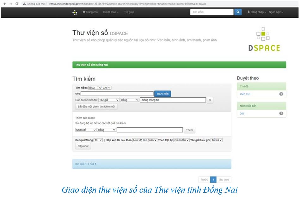
Task: Expand the Duyệt theo navbar menu
Action: pos(111,12)
